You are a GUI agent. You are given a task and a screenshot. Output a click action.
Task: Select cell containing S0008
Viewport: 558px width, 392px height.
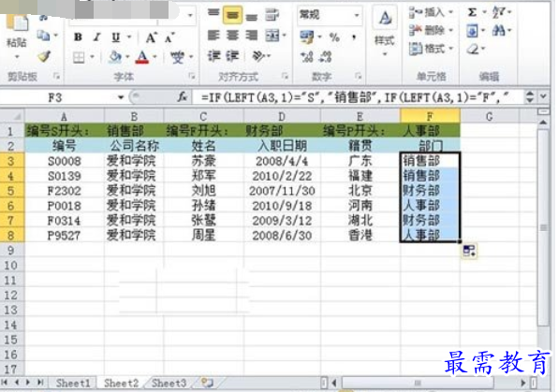tap(65, 161)
